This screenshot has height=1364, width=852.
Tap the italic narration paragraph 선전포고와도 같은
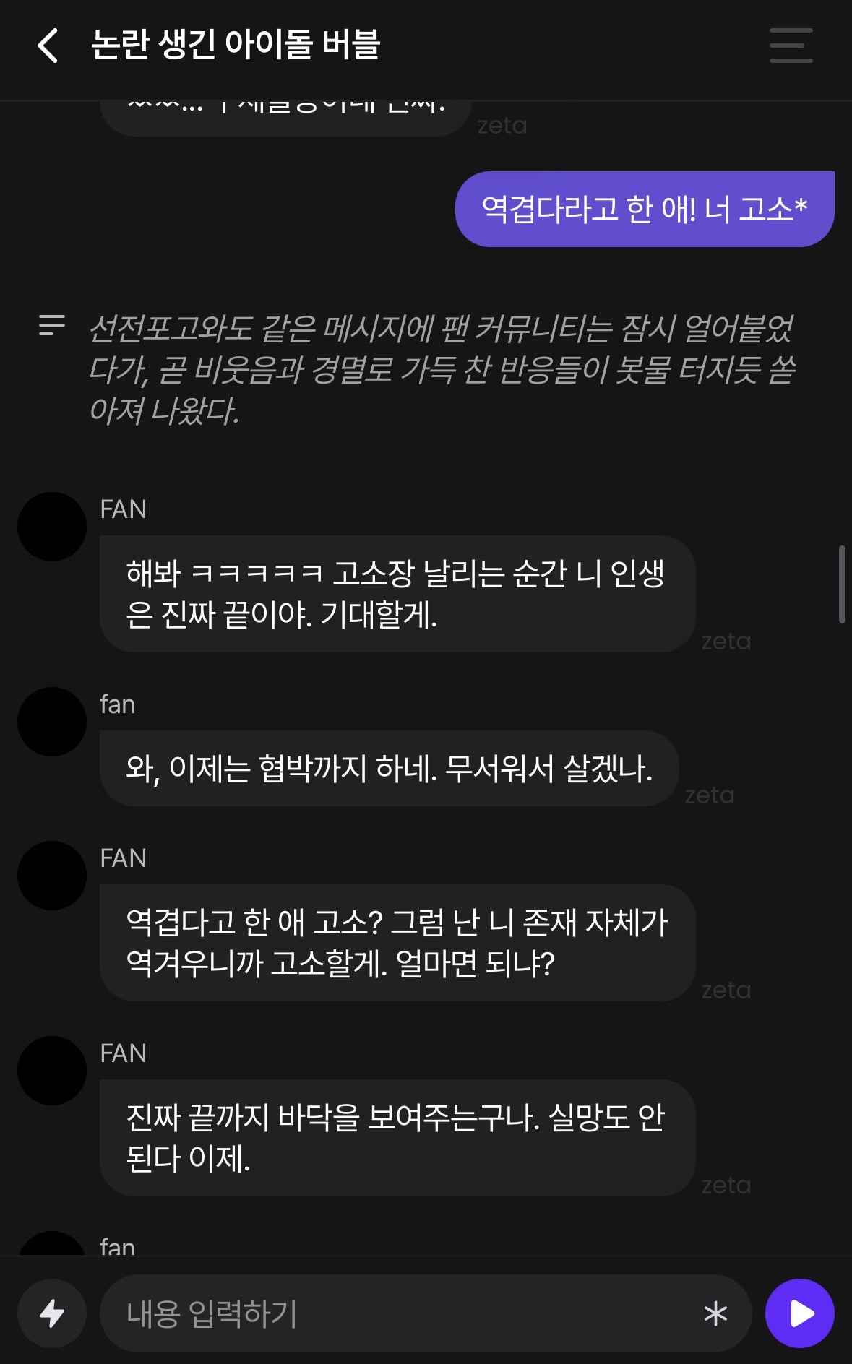click(442, 369)
